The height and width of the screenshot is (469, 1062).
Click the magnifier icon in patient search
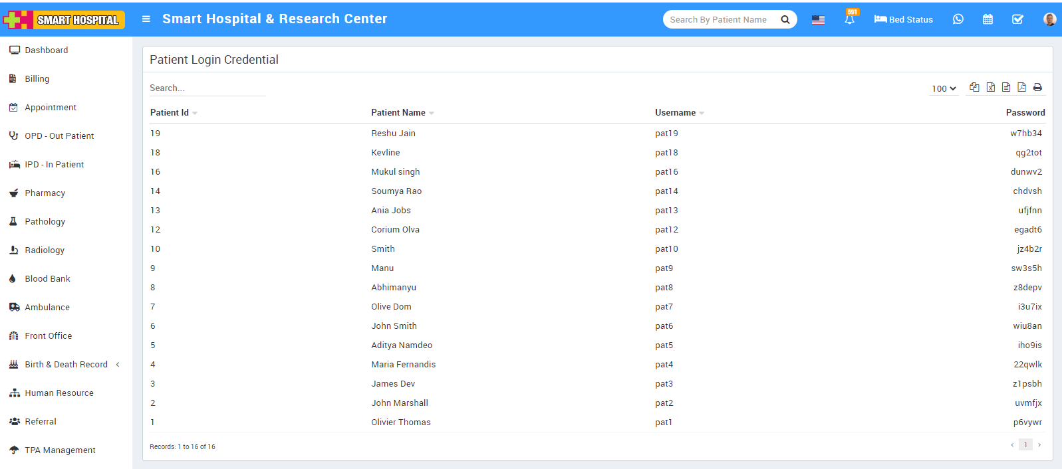[785, 20]
